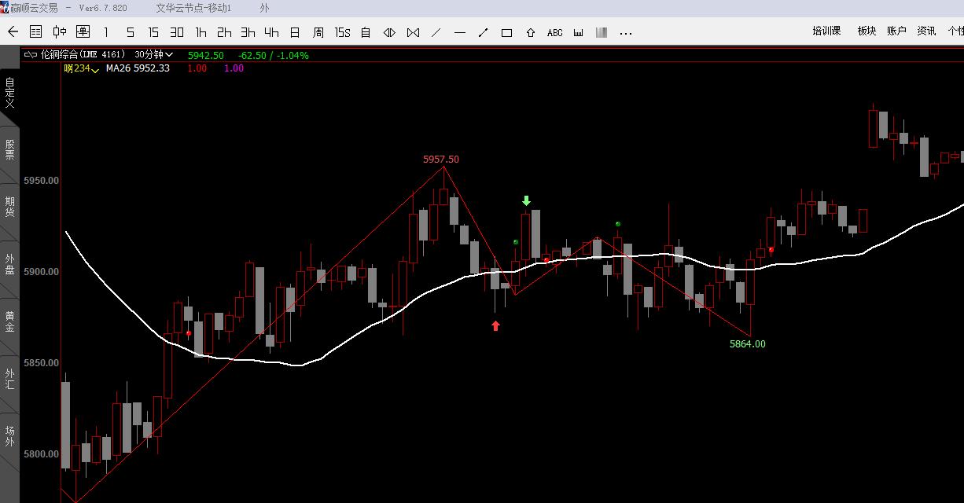The height and width of the screenshot is (503, 964).
Task: Select the diagonal trend line tool
Action: tap(436, 32)
